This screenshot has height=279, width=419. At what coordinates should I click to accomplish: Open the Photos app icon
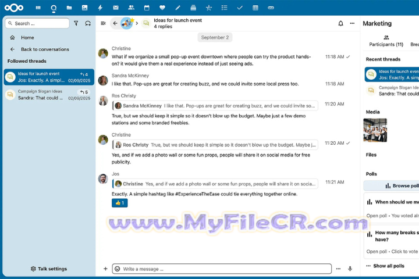pyautogui.click(x=85, y=8)
